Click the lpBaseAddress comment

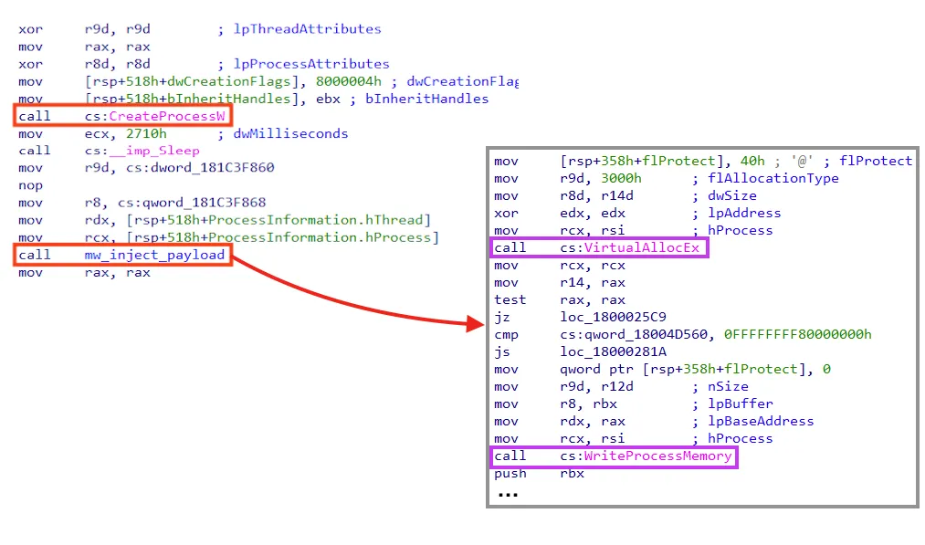[761, 422]
